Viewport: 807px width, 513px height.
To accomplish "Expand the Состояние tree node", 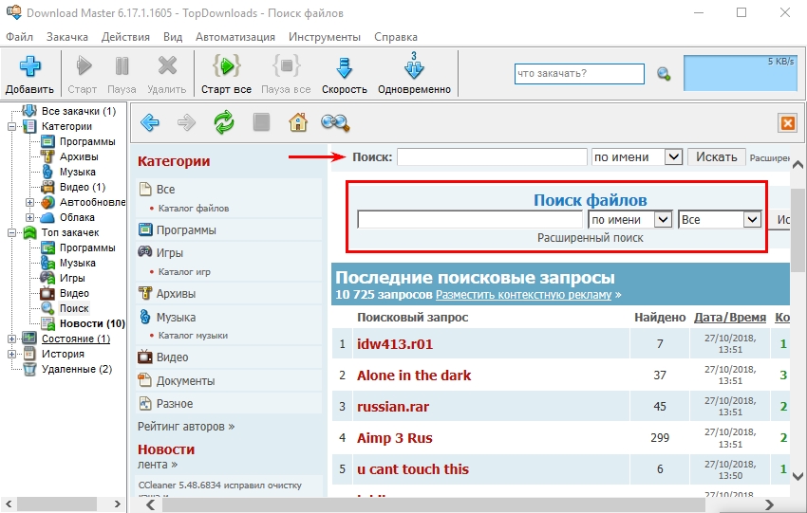I will (11, 339).
